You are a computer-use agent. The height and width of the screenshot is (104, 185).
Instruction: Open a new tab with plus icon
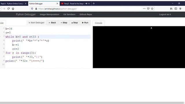(x=94, y=3)
